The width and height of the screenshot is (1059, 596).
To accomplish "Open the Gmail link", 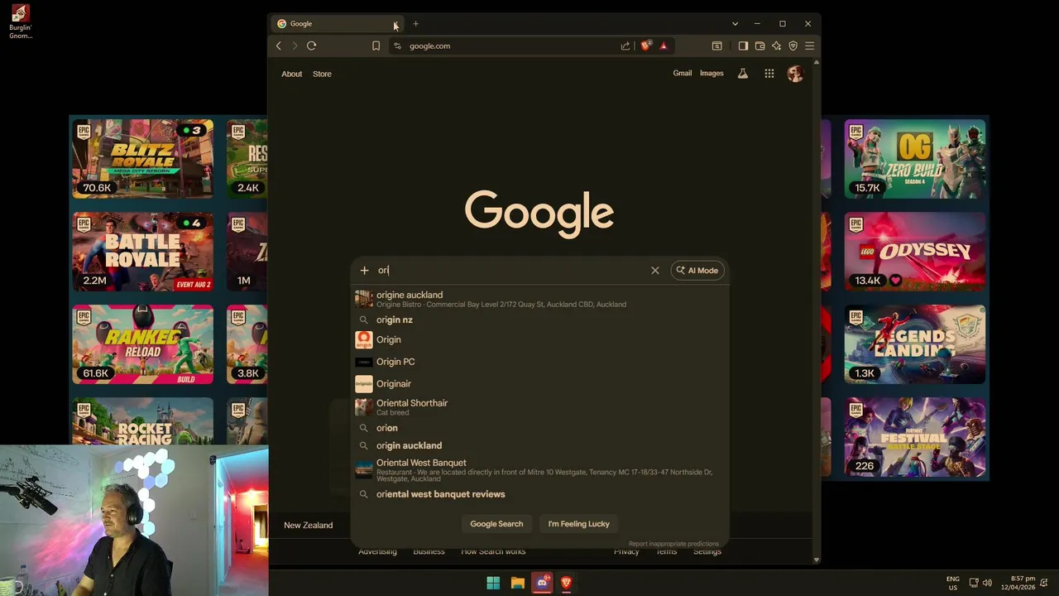I will [x=683, y=73].
